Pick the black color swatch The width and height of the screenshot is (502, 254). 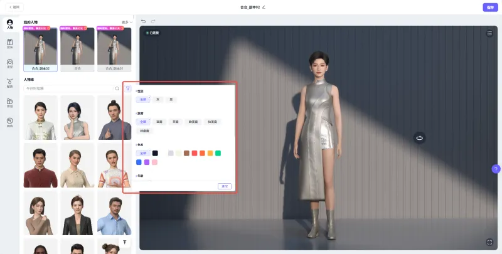(x=155, y=153)
